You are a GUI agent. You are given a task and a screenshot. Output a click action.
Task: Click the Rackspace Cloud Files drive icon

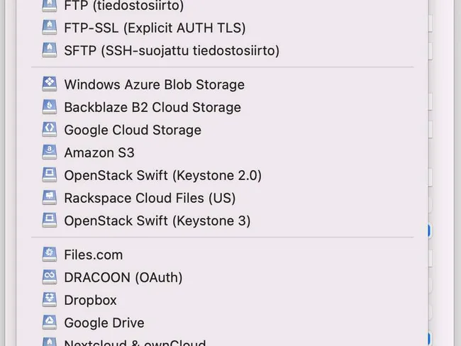click(50, 198)
